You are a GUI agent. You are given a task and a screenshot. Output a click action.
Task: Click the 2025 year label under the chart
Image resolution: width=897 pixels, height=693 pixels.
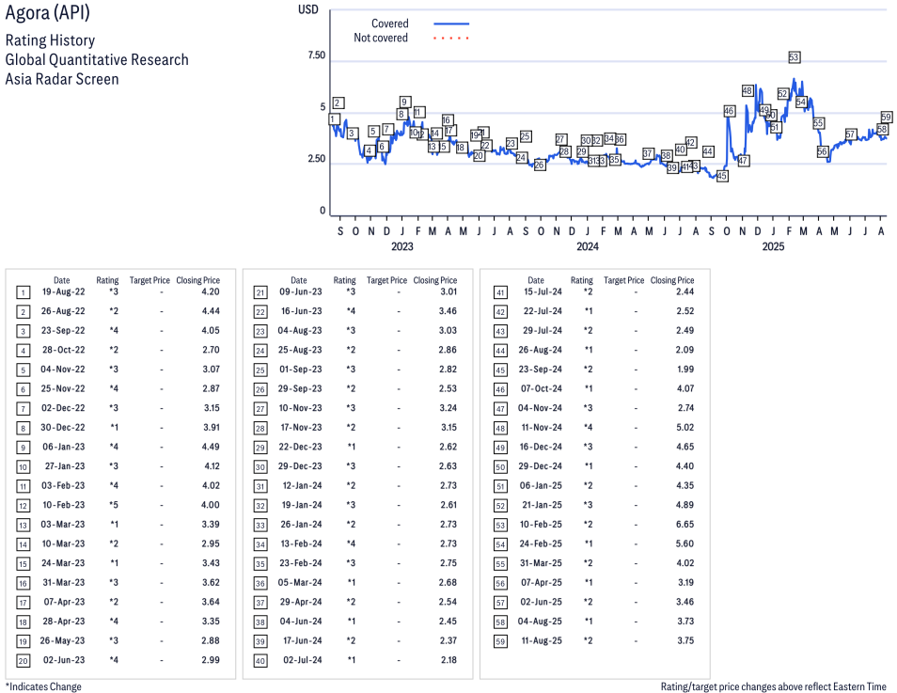[773, 246]
